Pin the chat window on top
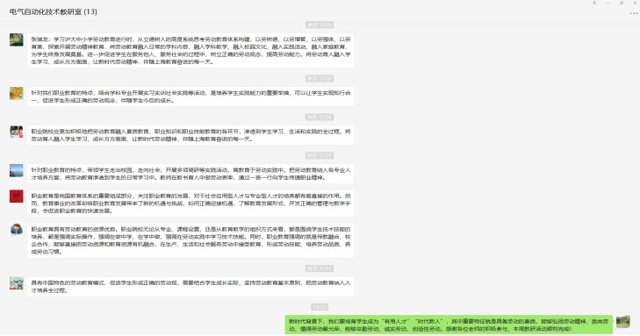 [x=594, y=3]
